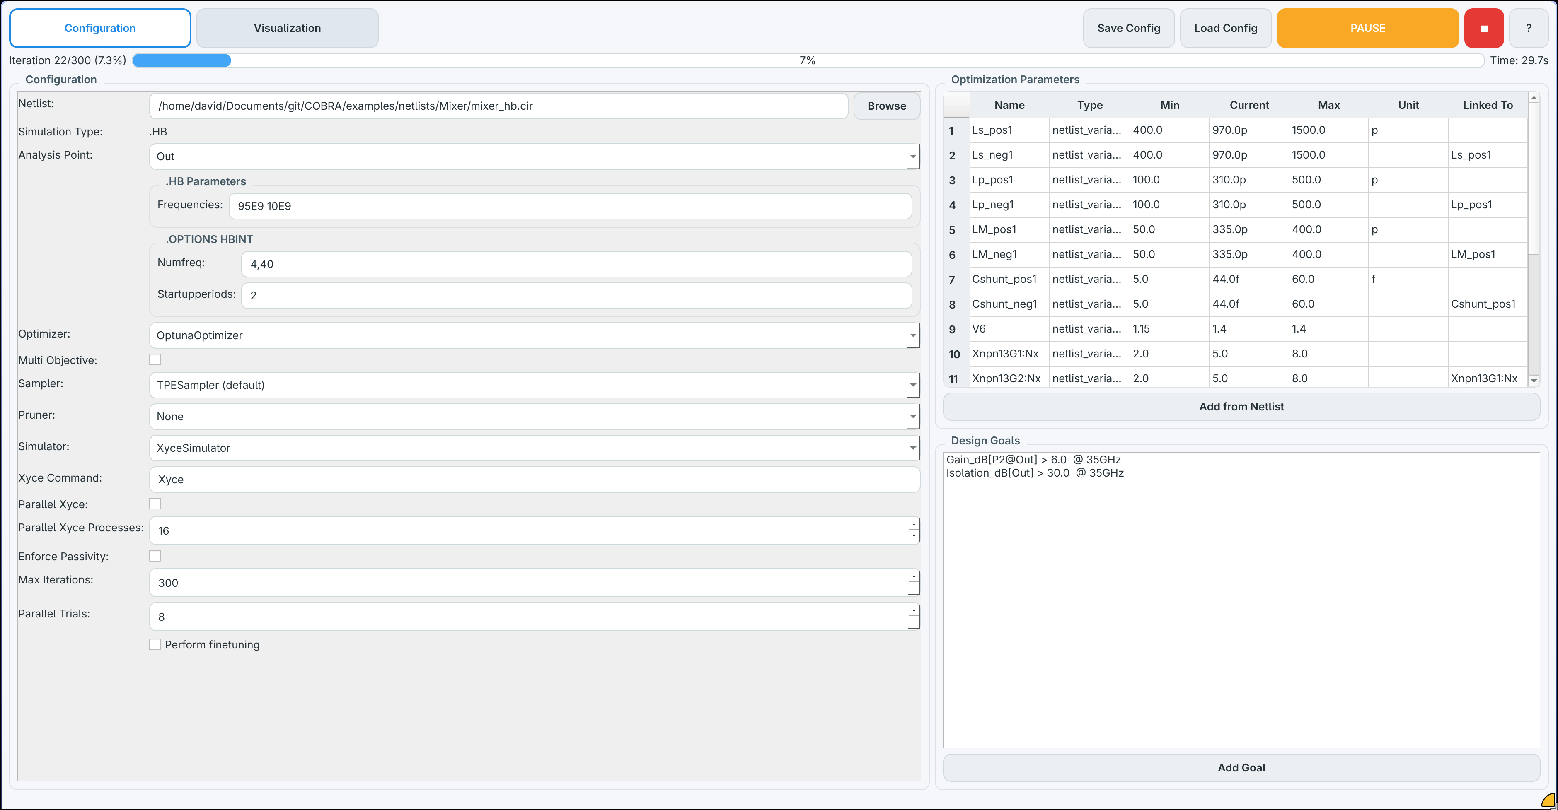Browse for a netlist file
Viewport: 1558px width, 810px height.
point(887,106)
